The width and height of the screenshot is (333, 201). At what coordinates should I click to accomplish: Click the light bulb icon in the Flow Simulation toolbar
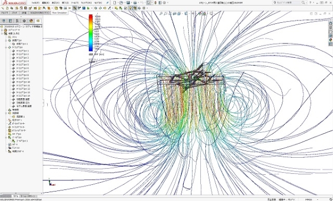point(130,8)
